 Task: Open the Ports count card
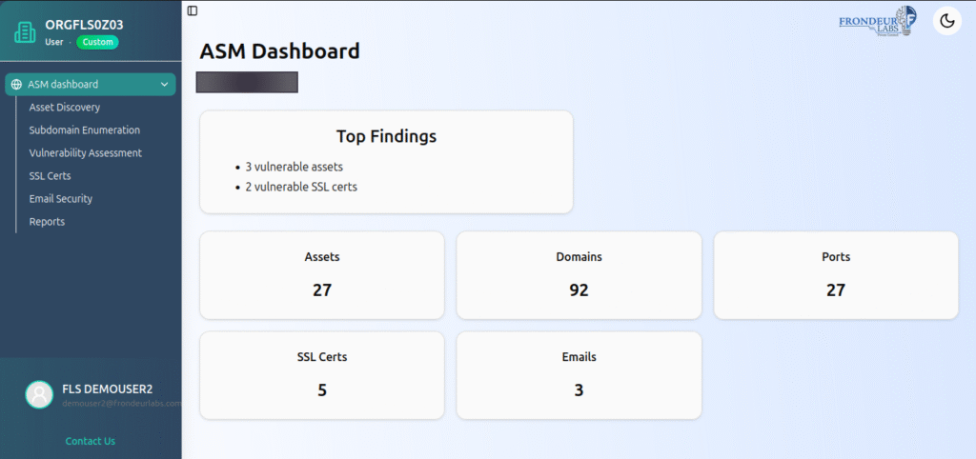(836, 275)
